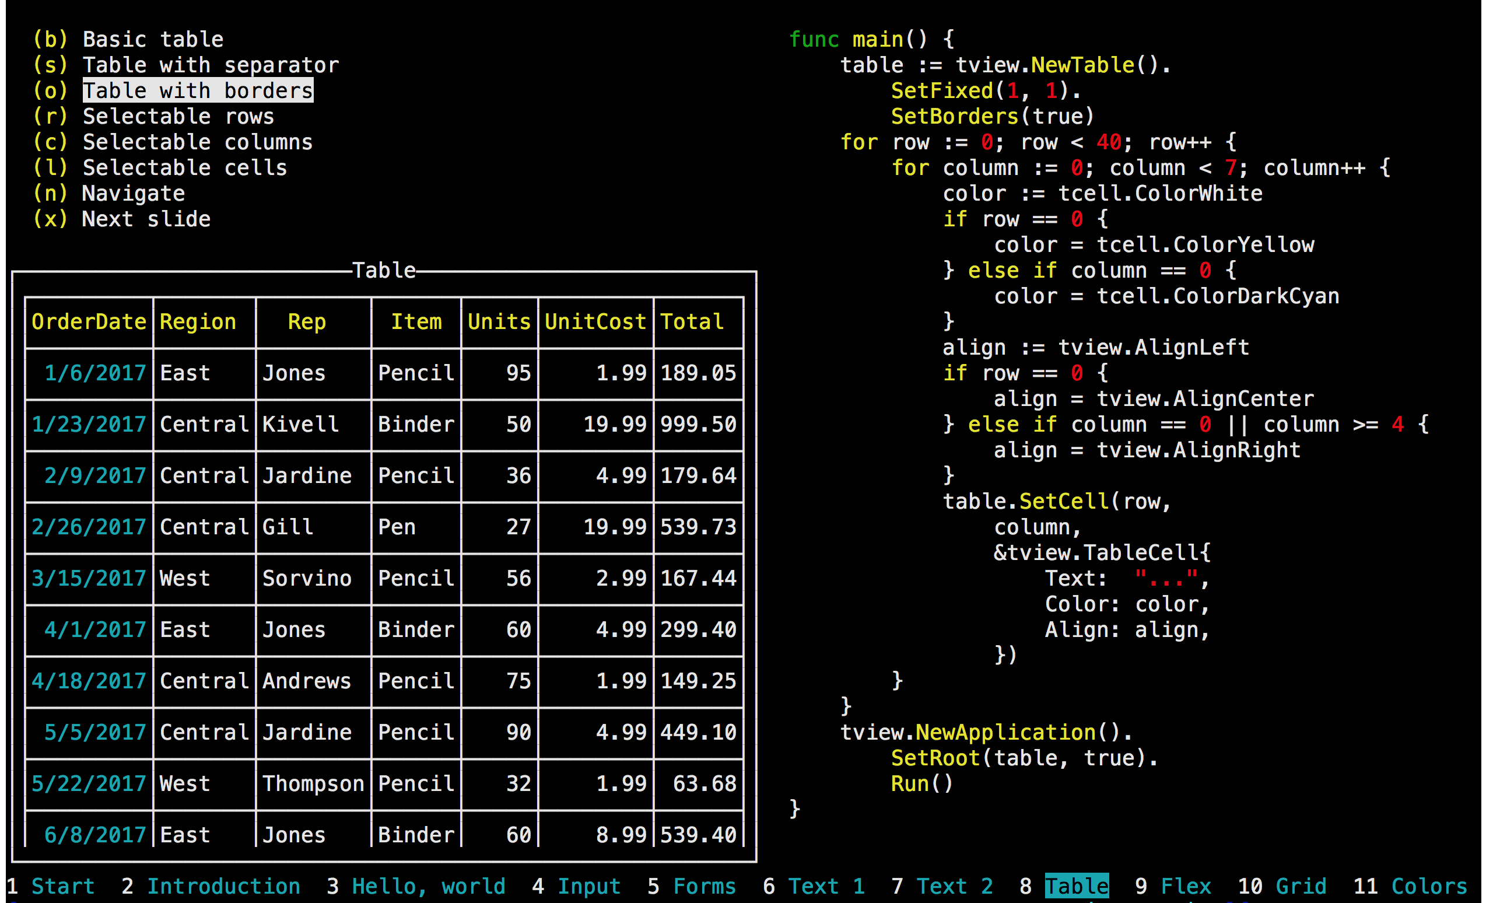Screen dimensions: 1486x903
Task: Click the cell containing "Kivell"
Action: (300, 424)
